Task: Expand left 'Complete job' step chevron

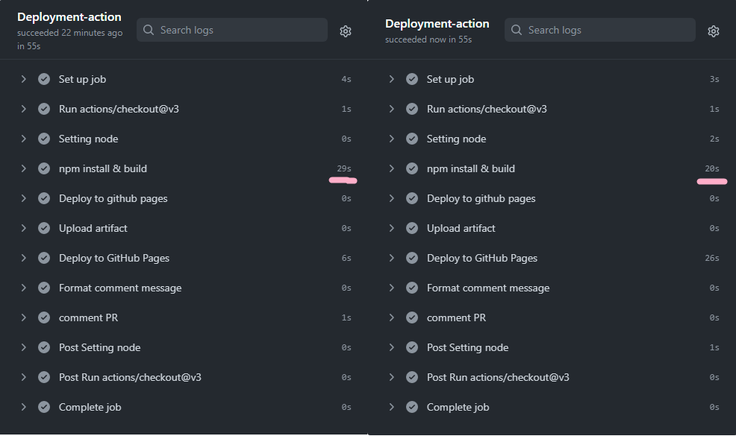Action: pyautogui.click(x=23, y=408)
